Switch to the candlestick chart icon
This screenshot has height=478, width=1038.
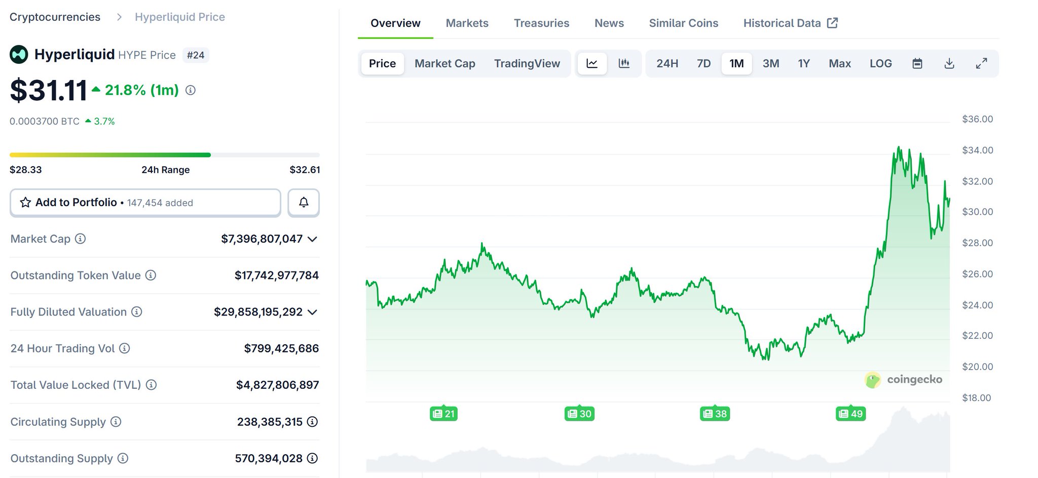coord(624,64)
